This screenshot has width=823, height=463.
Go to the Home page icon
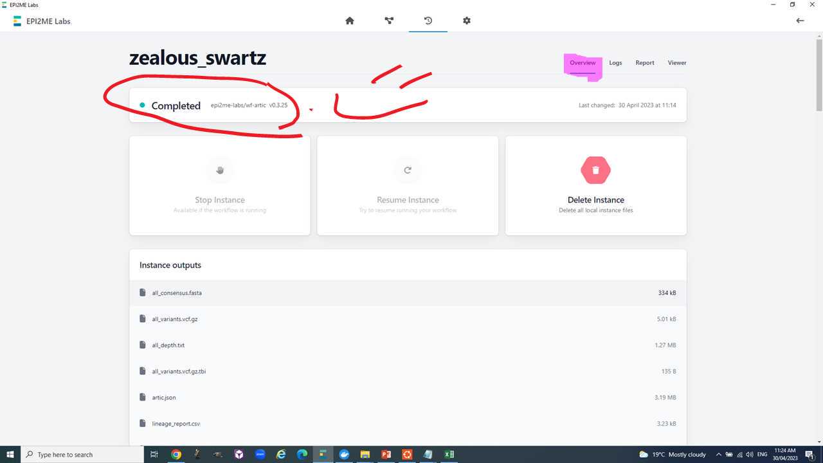[350, 21]
